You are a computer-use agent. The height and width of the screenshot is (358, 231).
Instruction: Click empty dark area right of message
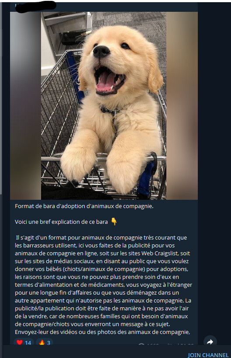(x=214, y=160)
